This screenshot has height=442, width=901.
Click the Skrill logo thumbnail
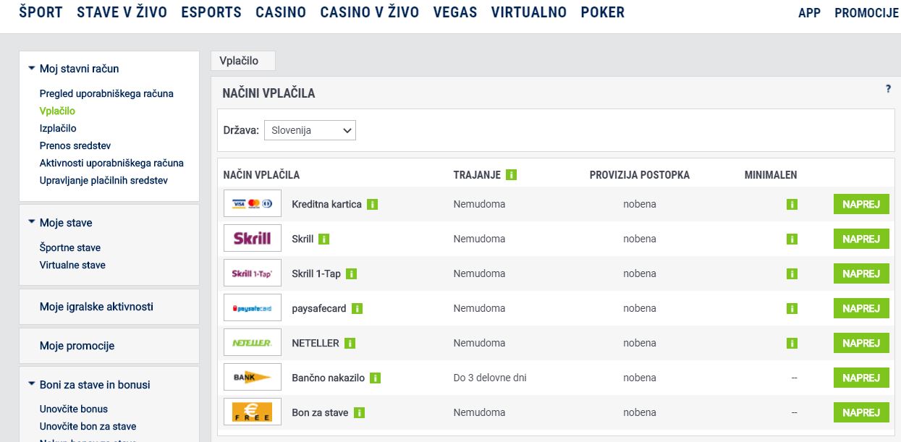click(x=253, y=239)
